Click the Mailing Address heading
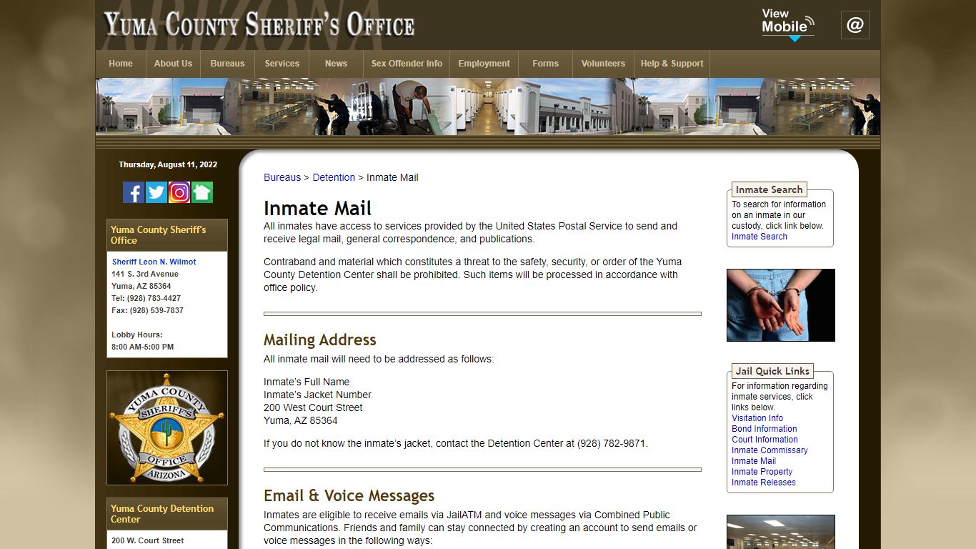The width and height of the screenshot is (976, 549). point(320,340)
